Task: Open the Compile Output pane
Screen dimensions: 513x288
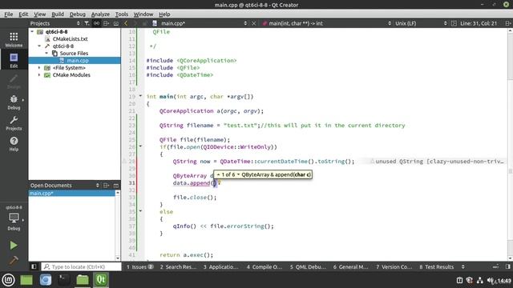Action: click(x=265, y=266)
